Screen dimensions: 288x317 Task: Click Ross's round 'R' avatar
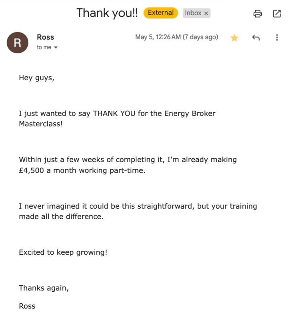pos(17,43)
